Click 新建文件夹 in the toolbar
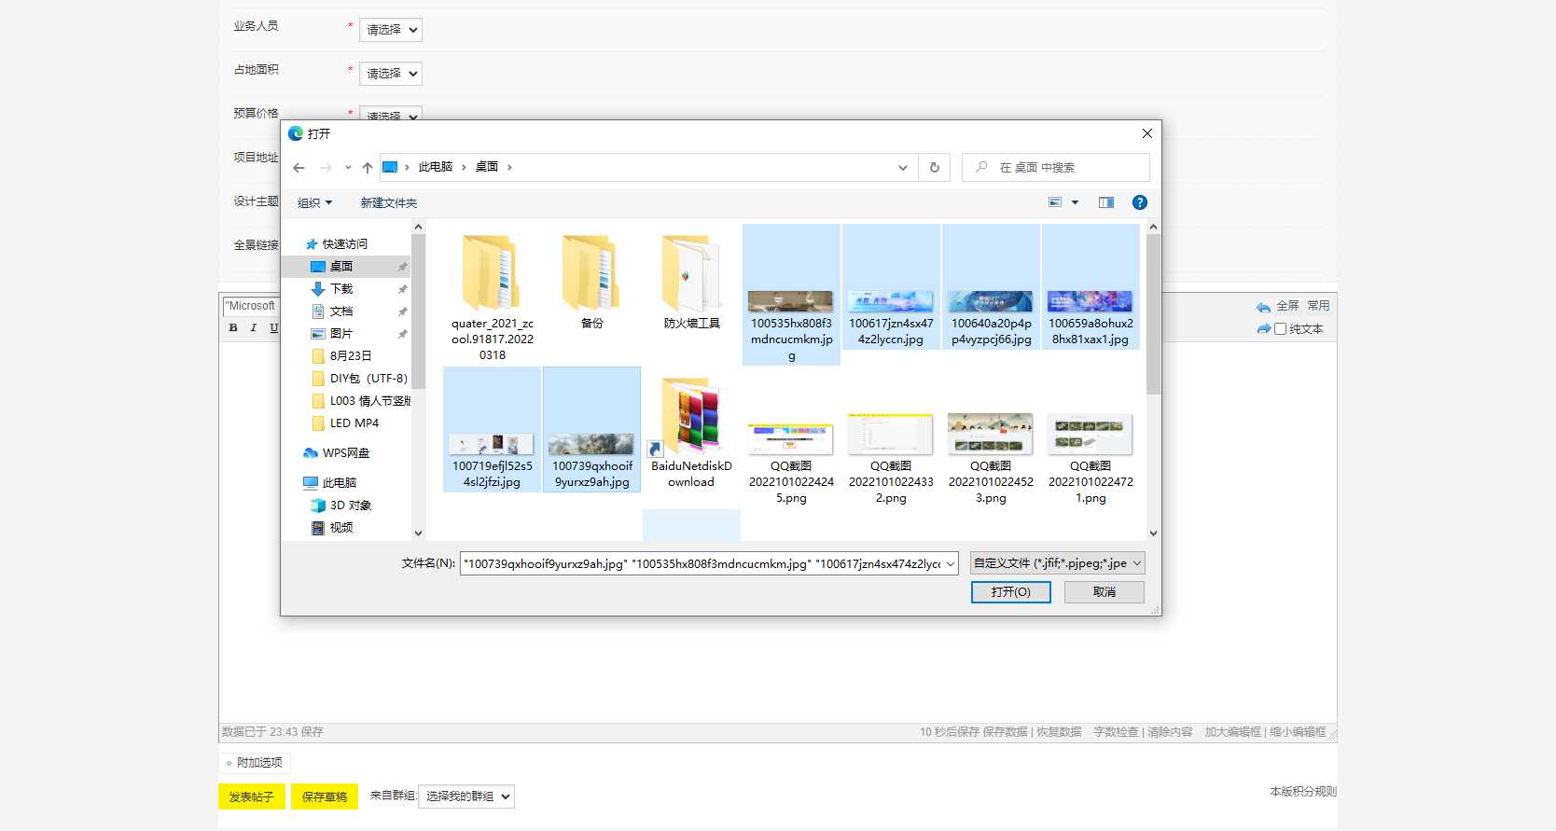Screen dimensions: 1556x831 click(x=388, y=203)
